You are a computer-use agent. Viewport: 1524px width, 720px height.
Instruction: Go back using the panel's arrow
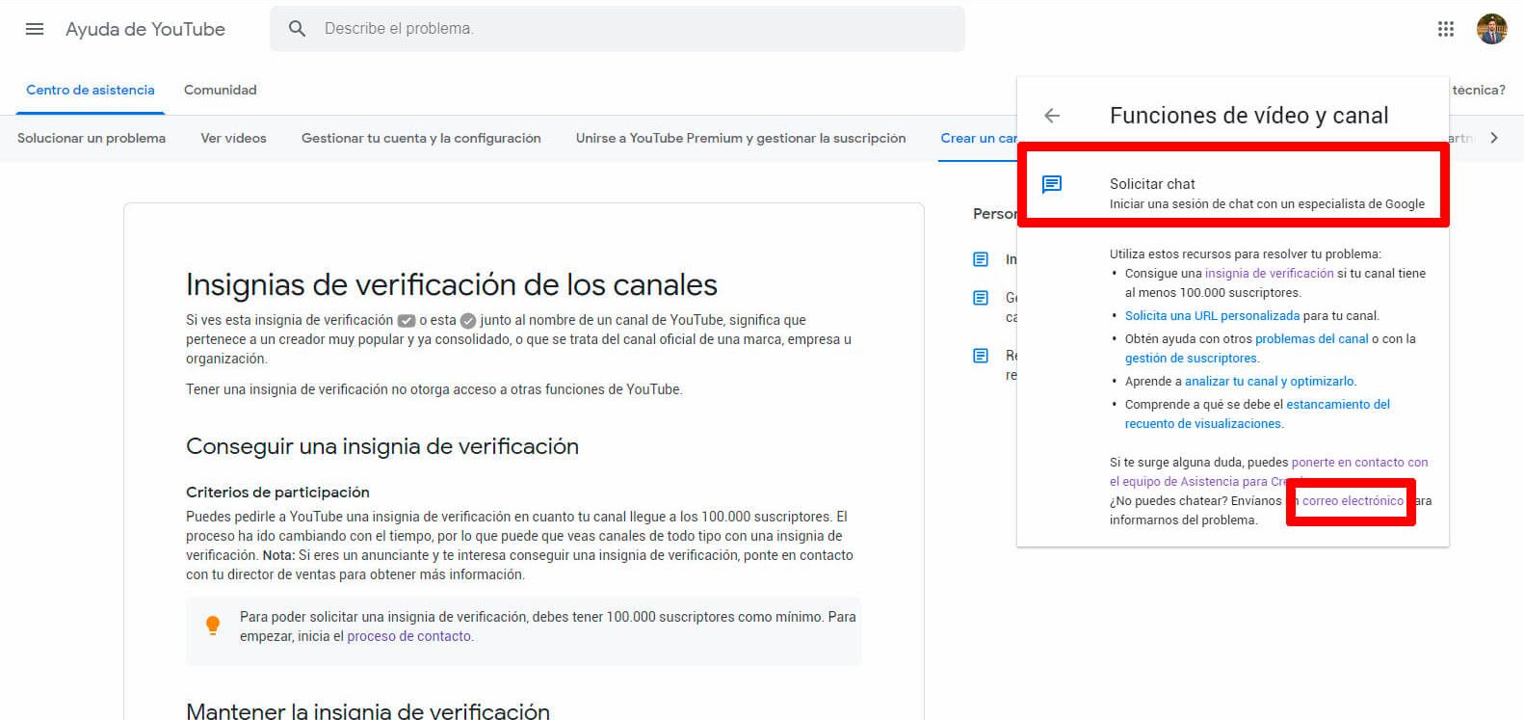[1052, 116]
